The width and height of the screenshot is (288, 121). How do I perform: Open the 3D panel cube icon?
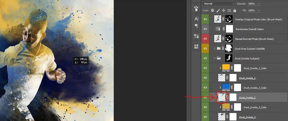[x=196, y=46]
